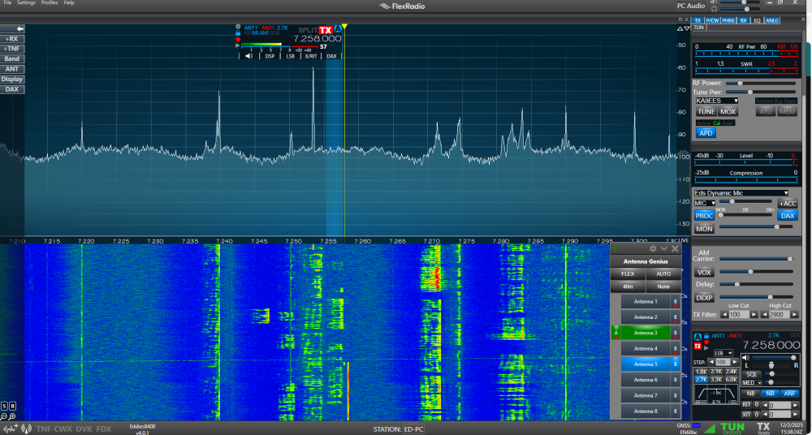The height and width of the screenshot is (435, 812).
Task: Click the red record dot on slice flag
Action: click(x=238, y=39)
